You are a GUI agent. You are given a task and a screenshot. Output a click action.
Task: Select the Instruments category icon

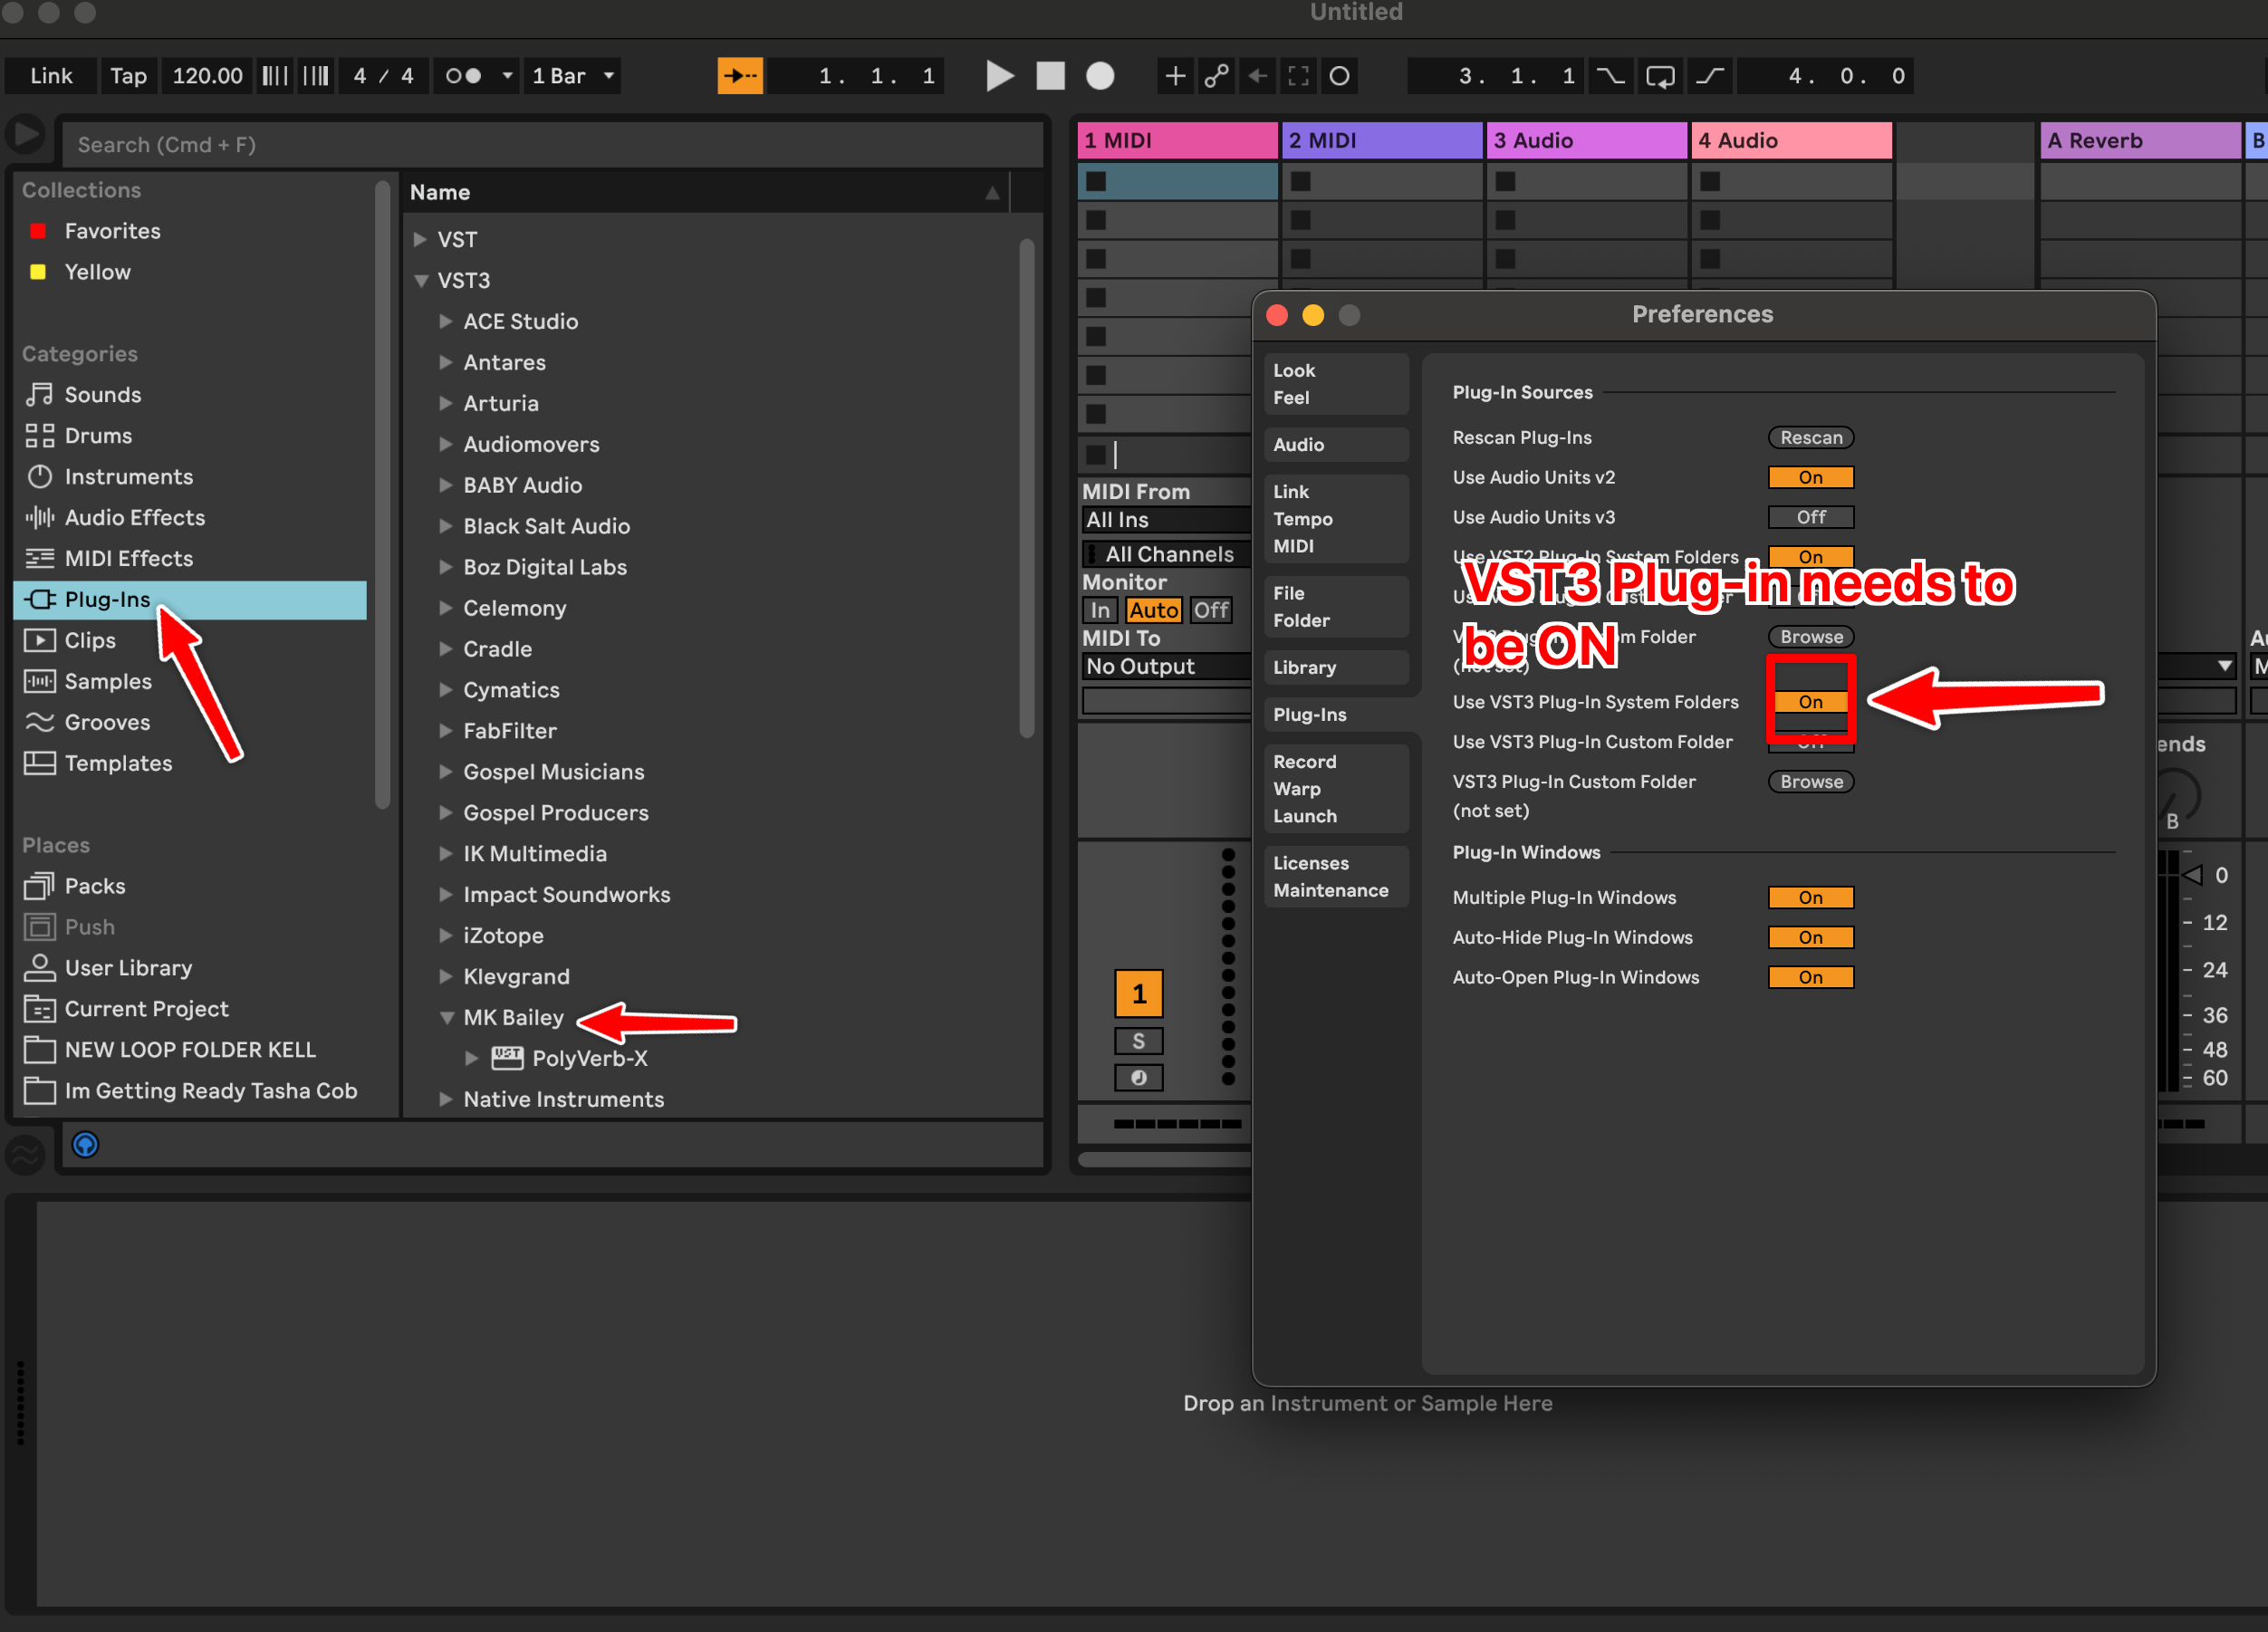[39, 477]
